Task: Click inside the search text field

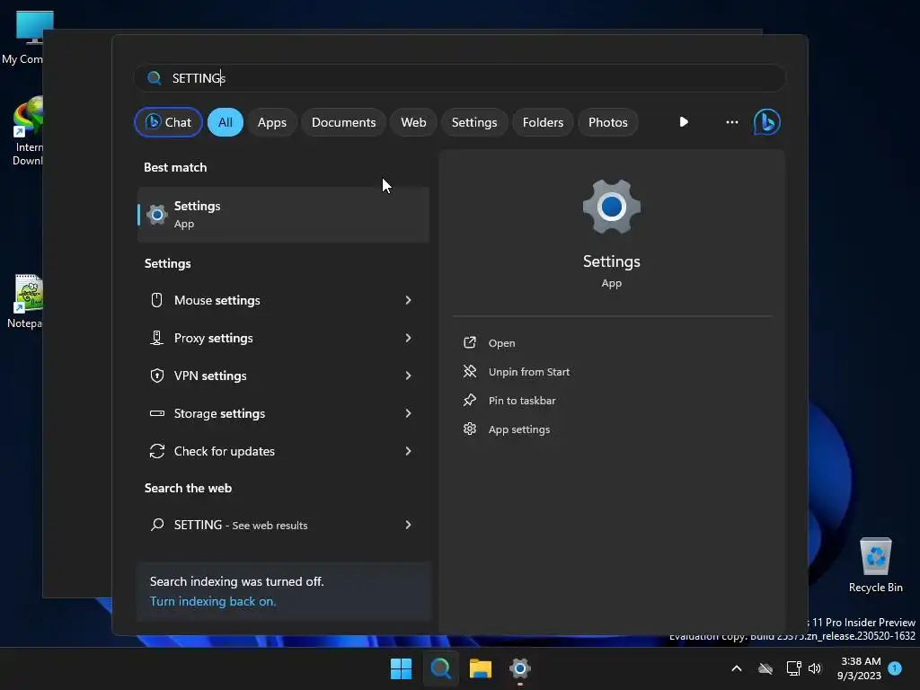Action: (459, 78)
